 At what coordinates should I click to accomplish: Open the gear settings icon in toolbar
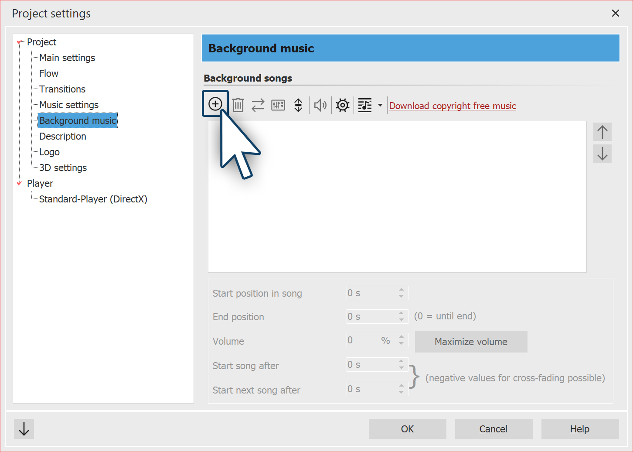tap(343, 105)
